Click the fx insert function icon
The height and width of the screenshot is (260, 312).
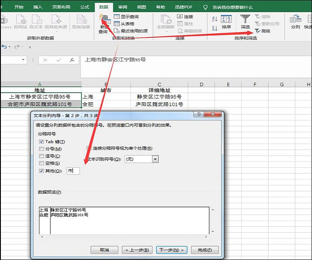[72, 60]
